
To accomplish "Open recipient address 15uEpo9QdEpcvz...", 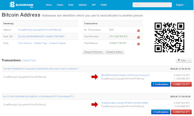I will (125, 103).
